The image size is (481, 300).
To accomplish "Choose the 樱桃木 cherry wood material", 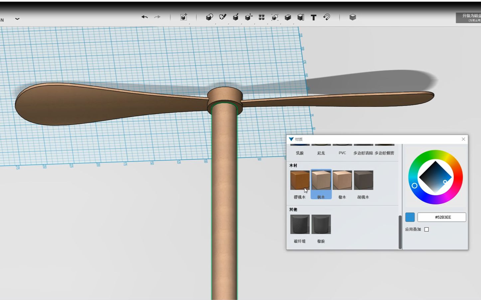I will pyautogui.click(x=300, y=181).
